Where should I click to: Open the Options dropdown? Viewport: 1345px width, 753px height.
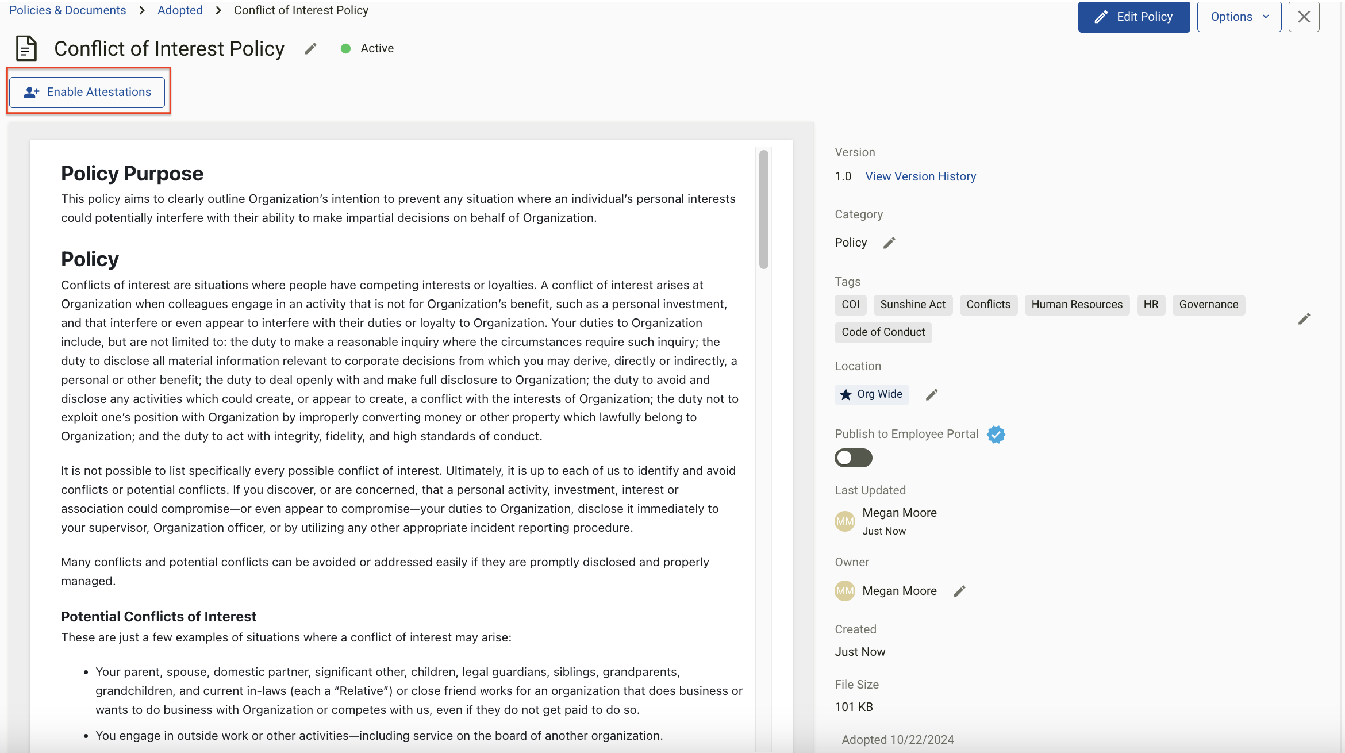click(1239, 17)
